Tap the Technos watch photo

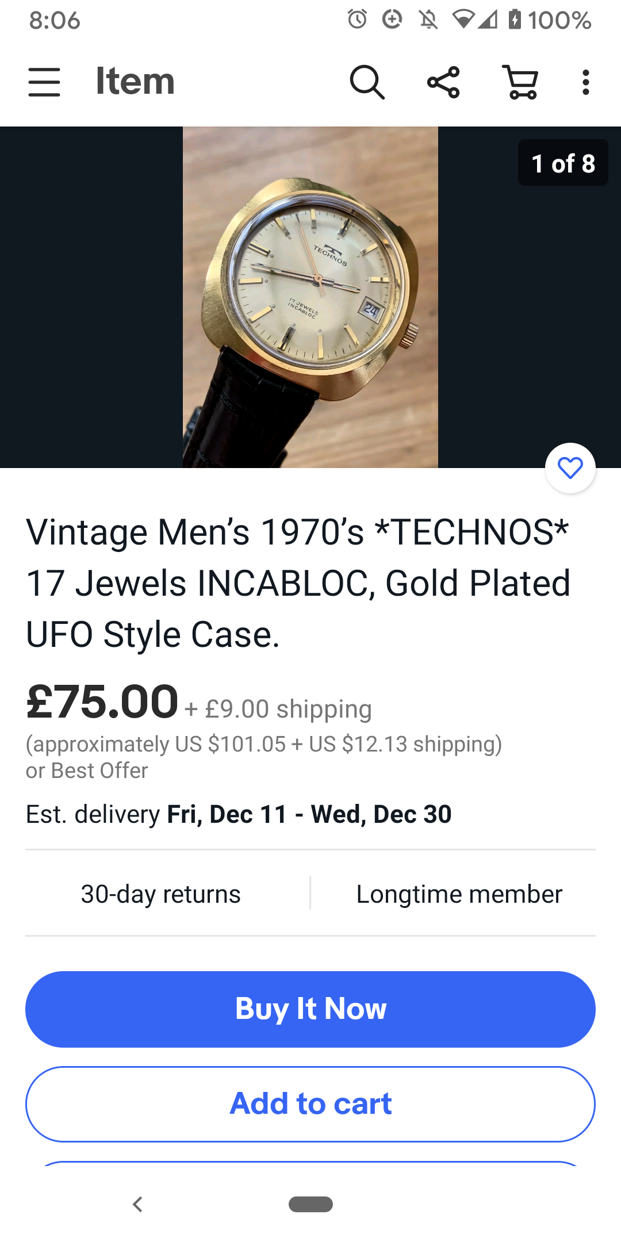[x=310, y=297]
